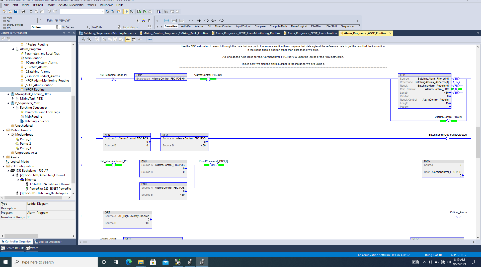Insert an Output Energize (OTE) coil
This screenshot has width=481, height=267.
pyautogui.click(x=206, y=21)
